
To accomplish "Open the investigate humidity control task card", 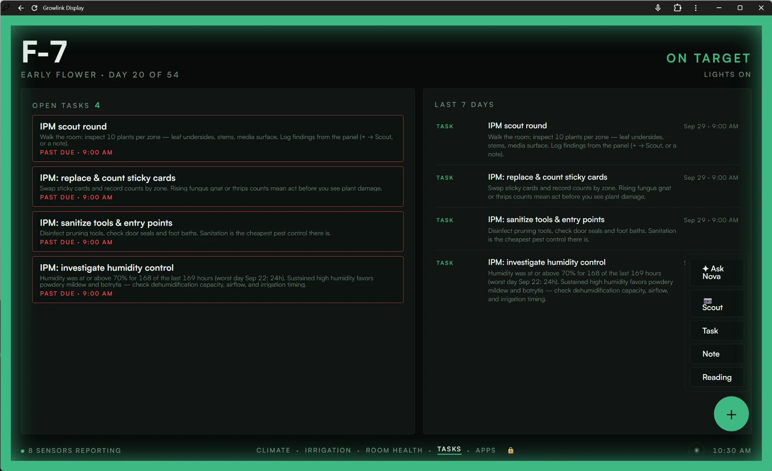I will coord(218,280).
